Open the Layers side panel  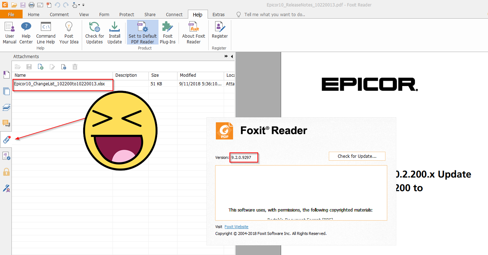click(x=6, y=107)
